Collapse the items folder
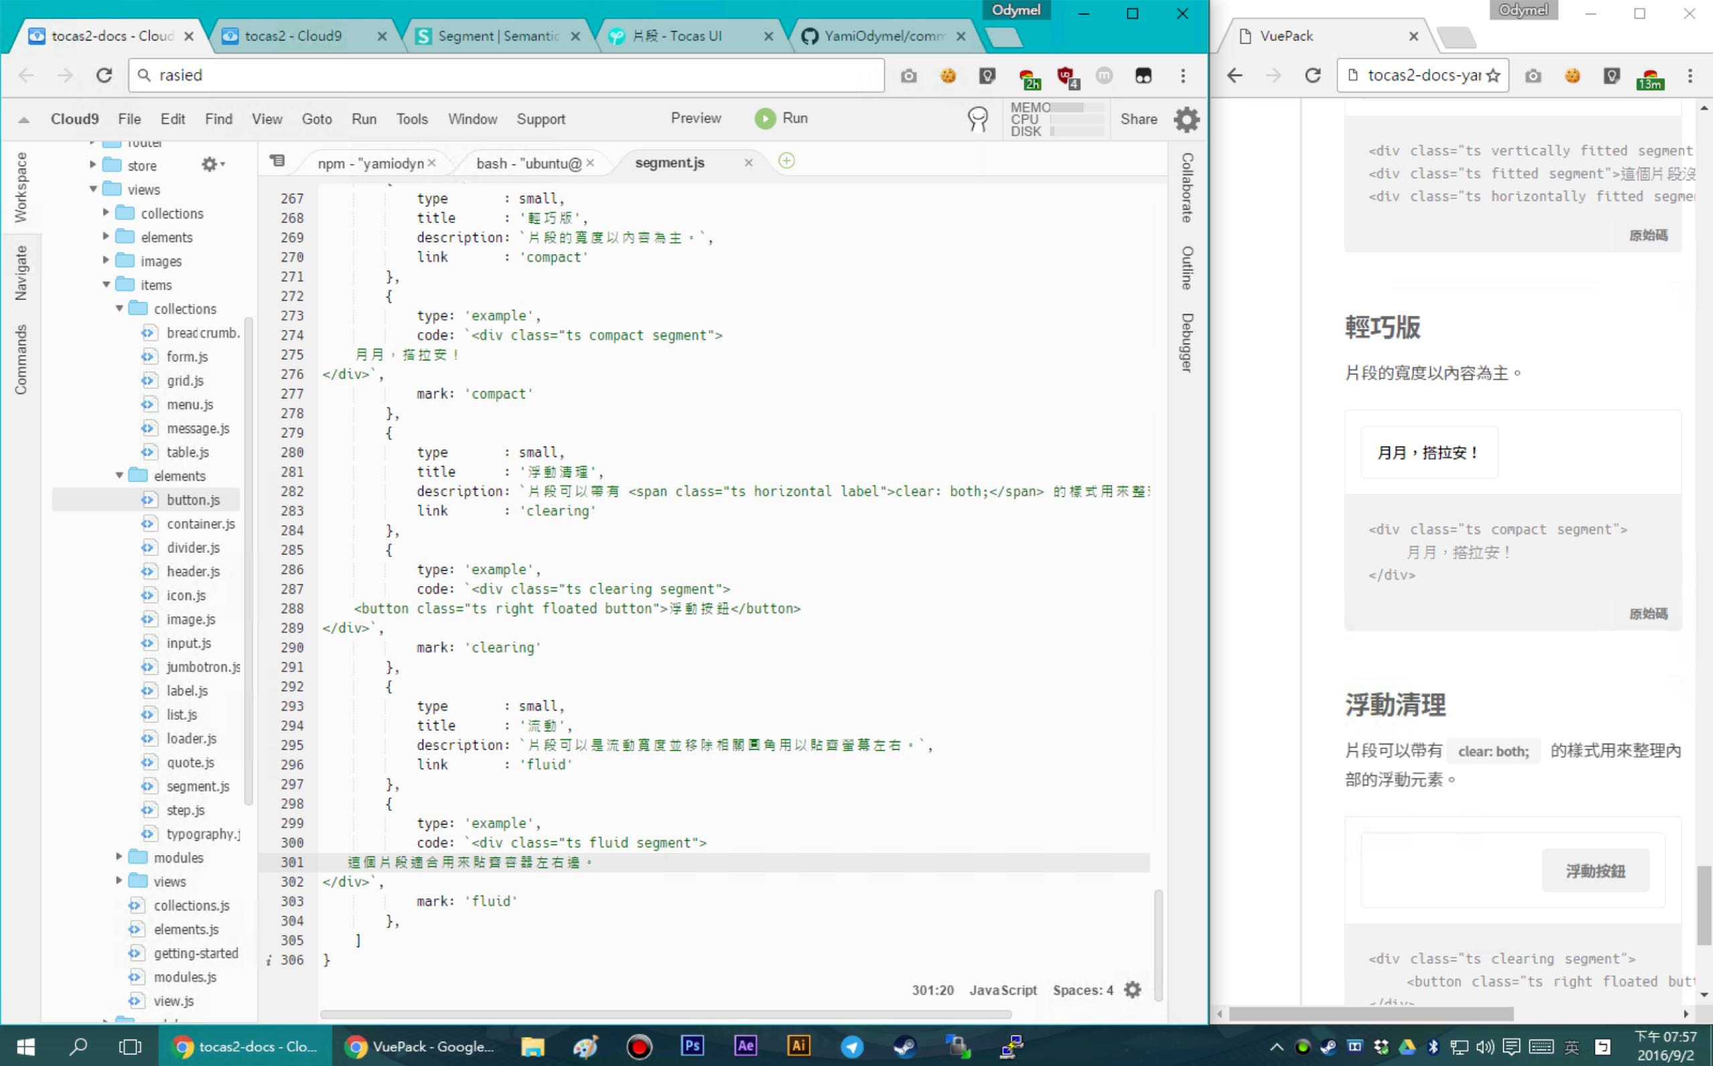This screenshot has height=1066, width=1713. [x=106, y=285]
